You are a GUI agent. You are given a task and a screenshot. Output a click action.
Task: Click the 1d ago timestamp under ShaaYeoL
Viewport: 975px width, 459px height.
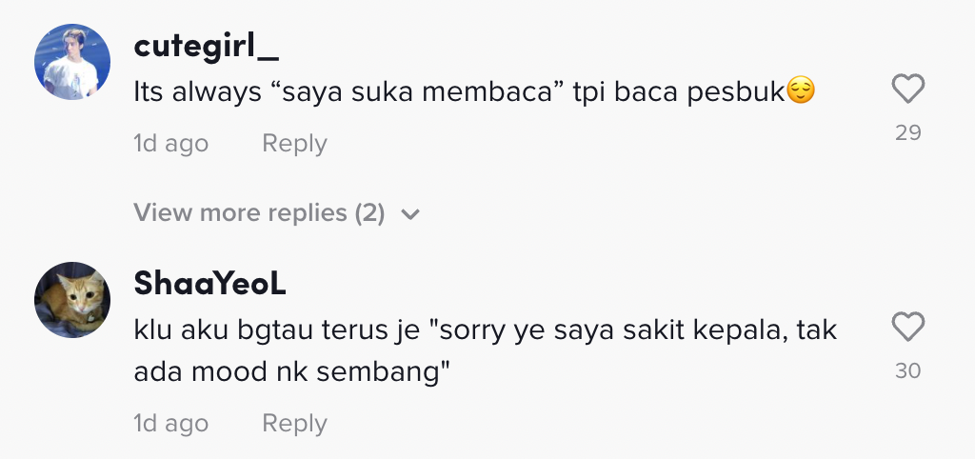pyautogui.click(x=170, y=424)
